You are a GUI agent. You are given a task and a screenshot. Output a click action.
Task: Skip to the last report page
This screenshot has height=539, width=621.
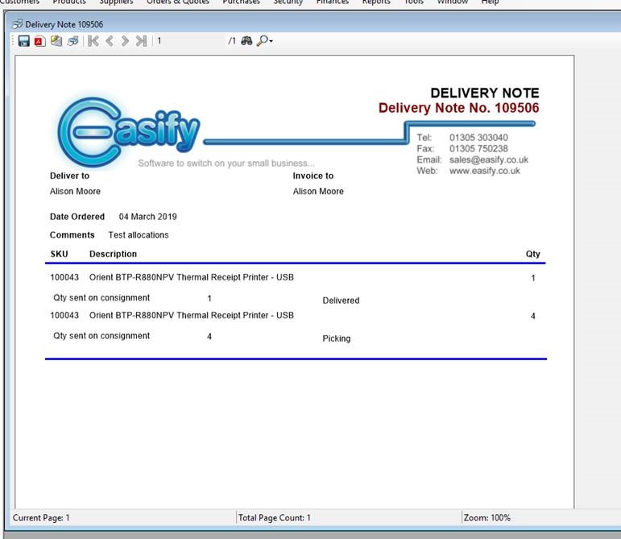pyautogui.click(x=141, y=41)
